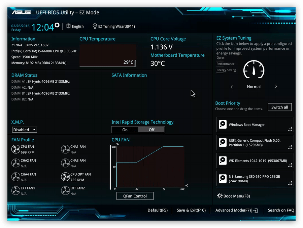This screenshot has height=228, width=303.
Task: Click the Boot Menu starburst icon
Action: pyautogui.click(x=220, y=196)
